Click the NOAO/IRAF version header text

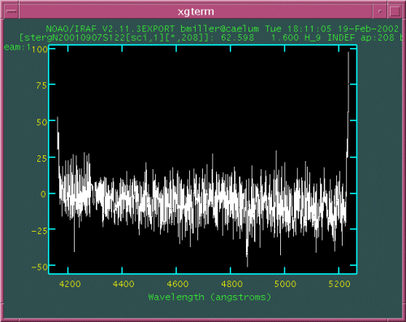click(x=110, y=28)
